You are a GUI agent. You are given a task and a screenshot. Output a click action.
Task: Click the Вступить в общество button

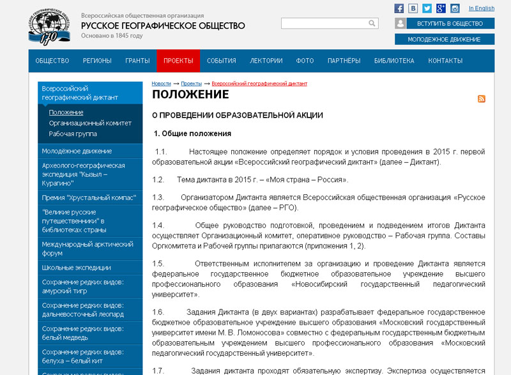pyautogui.click(x=450, y=24)
